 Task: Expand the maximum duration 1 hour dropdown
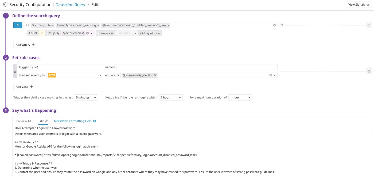[240, 97]
